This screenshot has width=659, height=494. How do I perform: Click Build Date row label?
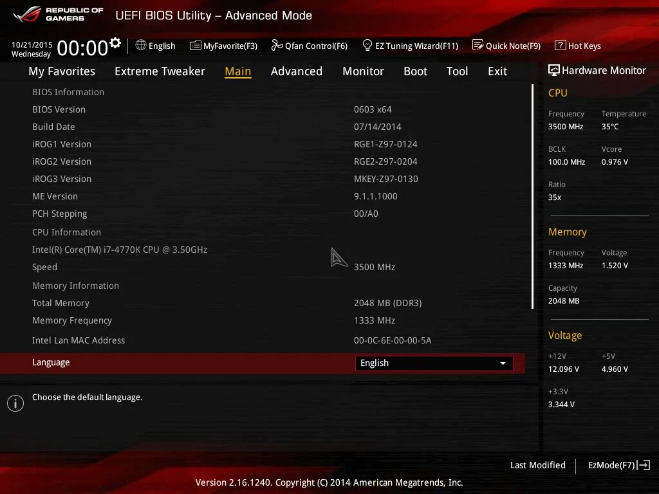53,127
